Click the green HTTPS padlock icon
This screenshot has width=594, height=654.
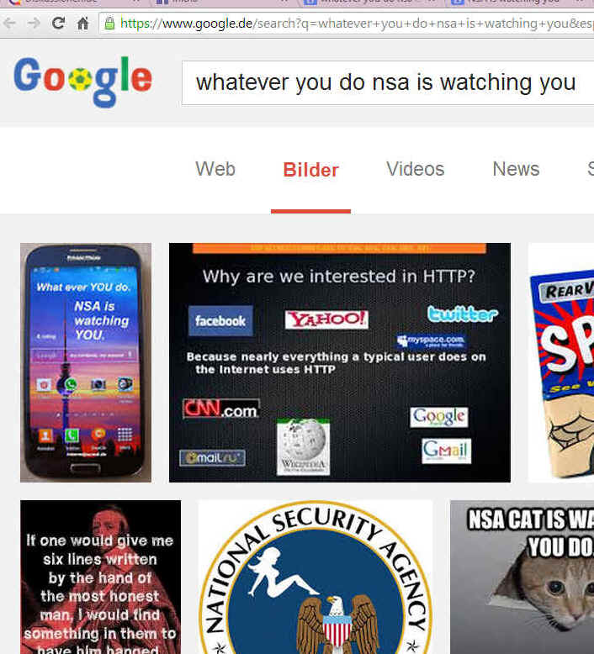[x=109, y=23]
